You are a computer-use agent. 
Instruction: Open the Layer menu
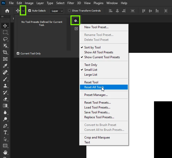pos(40,3)
